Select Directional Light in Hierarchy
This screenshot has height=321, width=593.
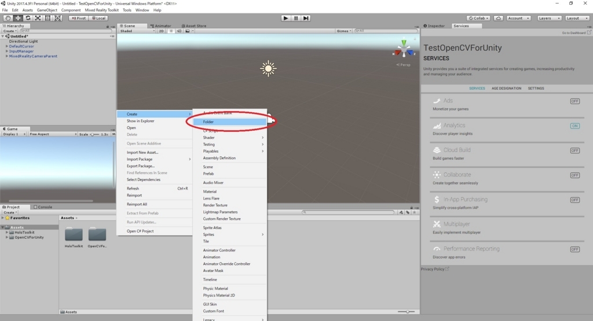[23, 41]
